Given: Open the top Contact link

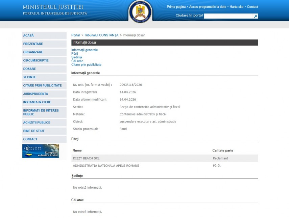Looking at the screenshot, I should [252, 7].
